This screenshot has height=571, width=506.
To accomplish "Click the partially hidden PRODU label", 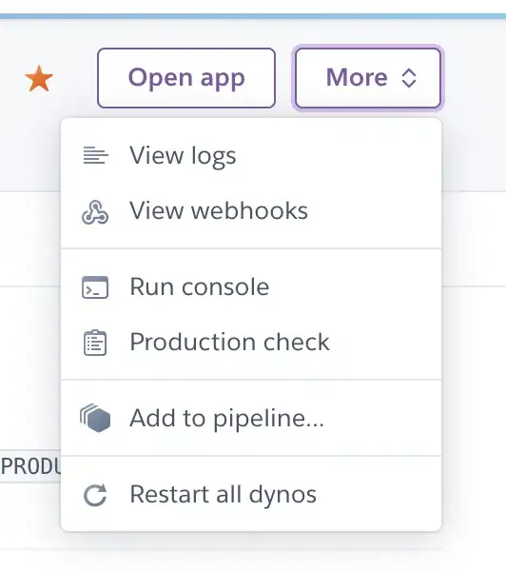I will tap(30, 466).
